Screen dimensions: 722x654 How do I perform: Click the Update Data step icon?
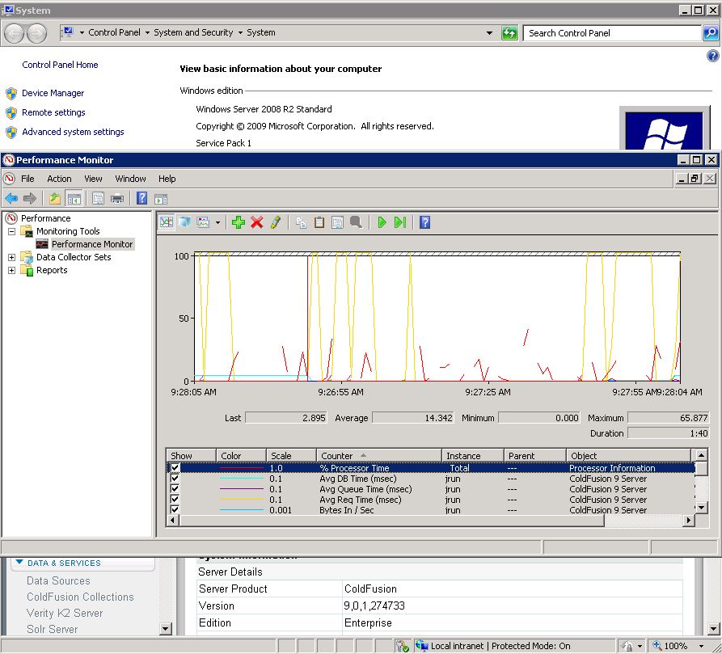tap(399, 222)
